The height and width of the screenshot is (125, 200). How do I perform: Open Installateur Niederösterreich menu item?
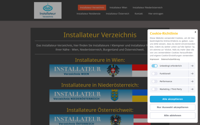(147, 8)
